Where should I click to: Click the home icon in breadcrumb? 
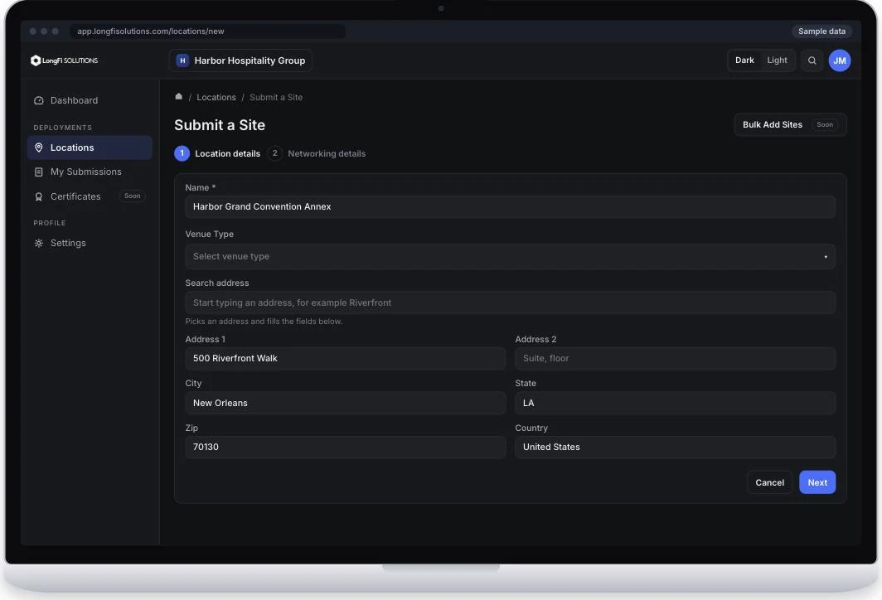click(x=179, y=97)
